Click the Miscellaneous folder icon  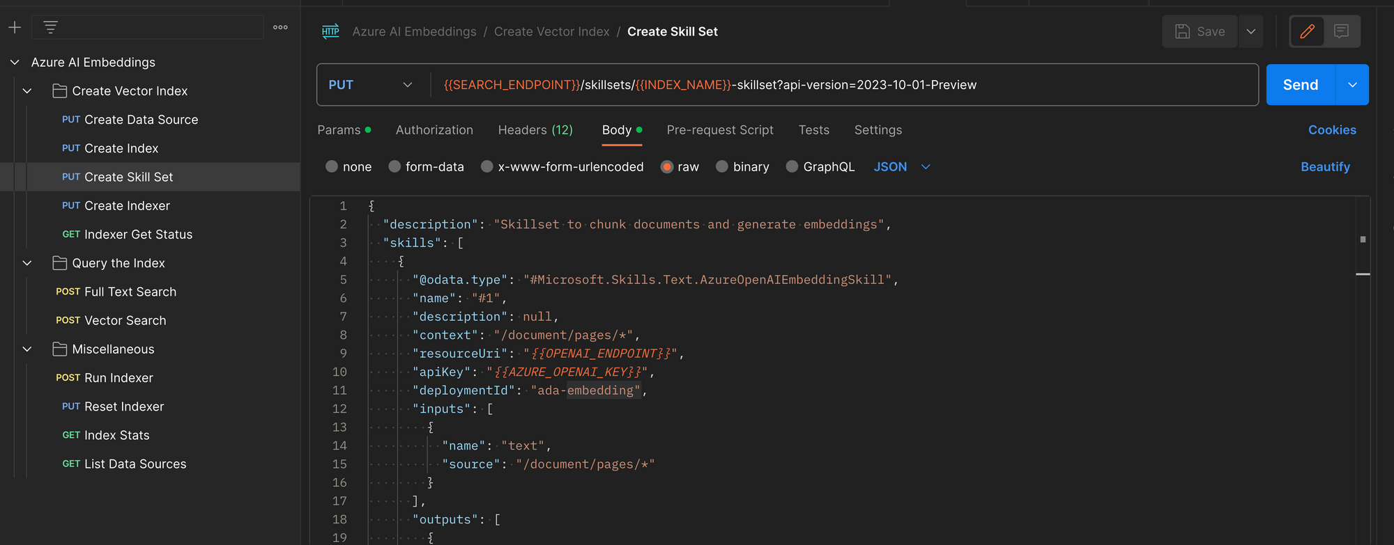pyautogui.click(x=60, y=349)
